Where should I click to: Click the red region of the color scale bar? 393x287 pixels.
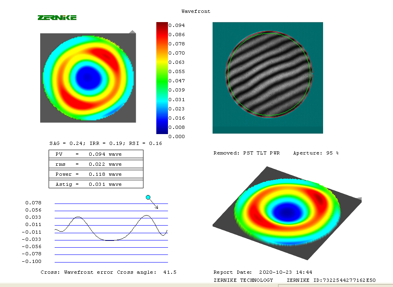click(x=162, y=38)
